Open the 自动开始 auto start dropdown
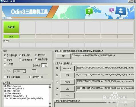The image size is (136, 107). point(46,65)
